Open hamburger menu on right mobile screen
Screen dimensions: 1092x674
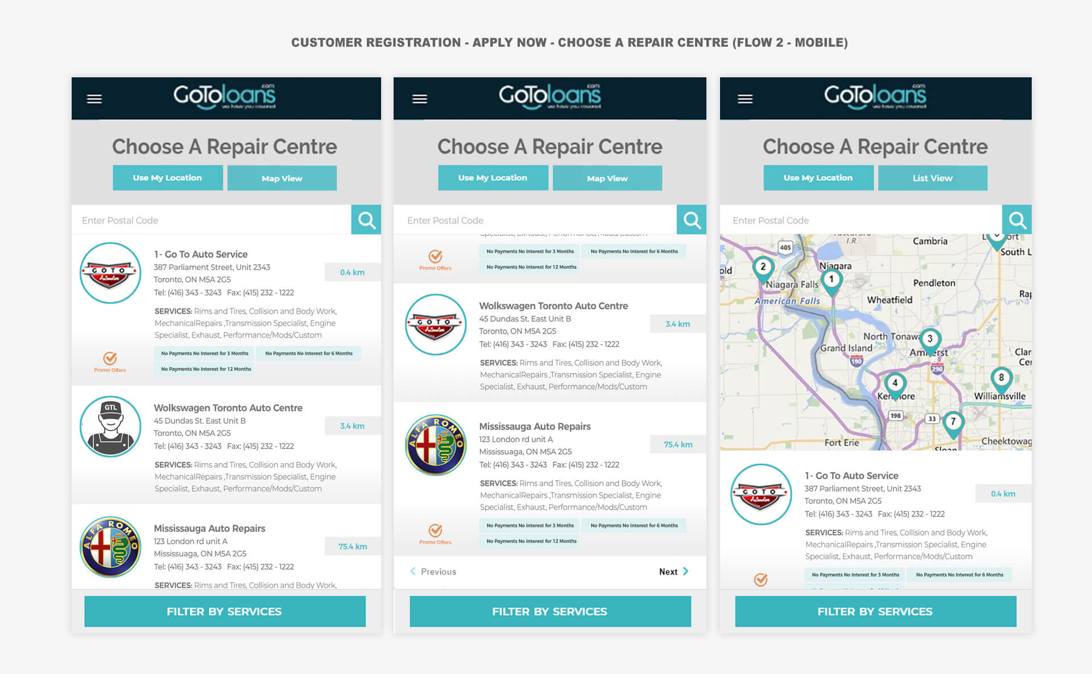coord(745,99)
